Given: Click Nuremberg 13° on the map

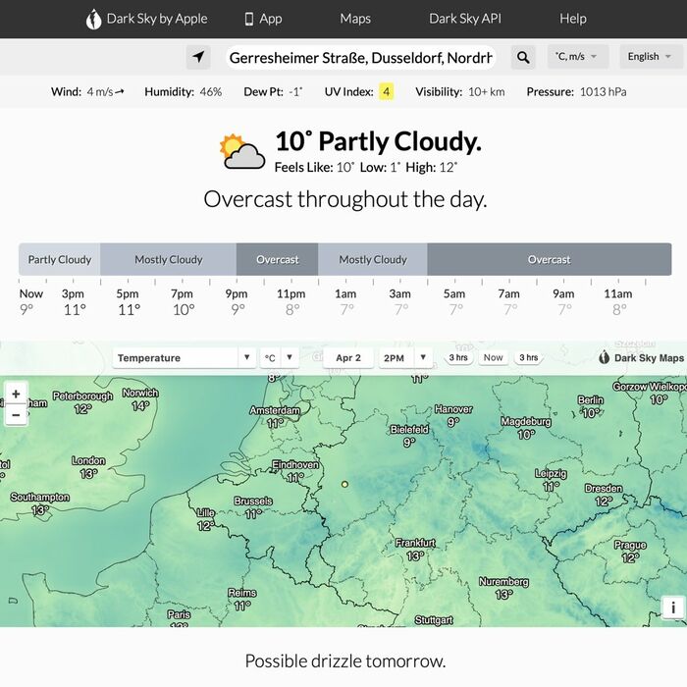Looking at the screenshot, I should click(503, 588).
